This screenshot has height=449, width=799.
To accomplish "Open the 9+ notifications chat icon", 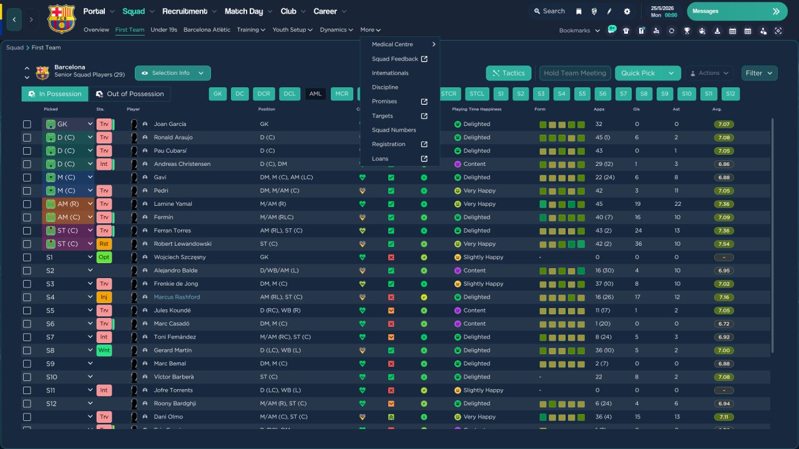I will pyautogui.click(x=611, y=30).
